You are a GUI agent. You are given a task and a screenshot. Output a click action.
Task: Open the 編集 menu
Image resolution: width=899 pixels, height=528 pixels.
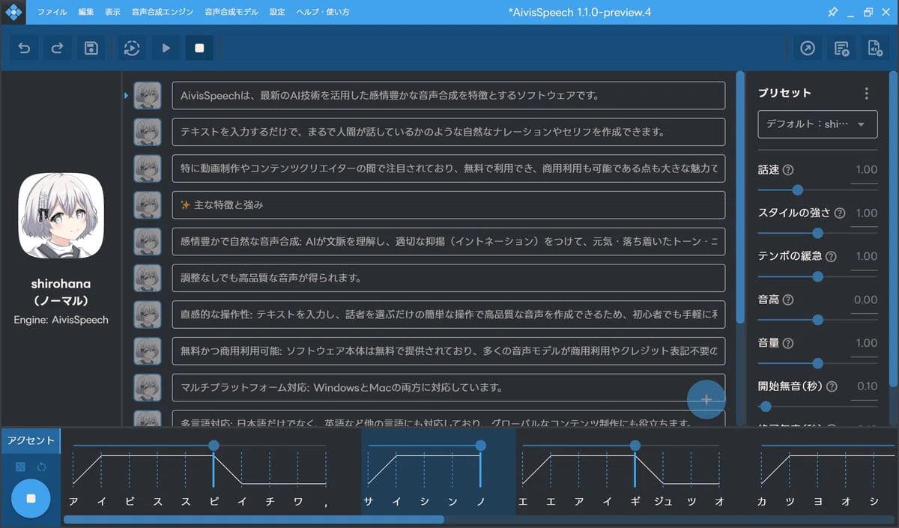point(86,12)
